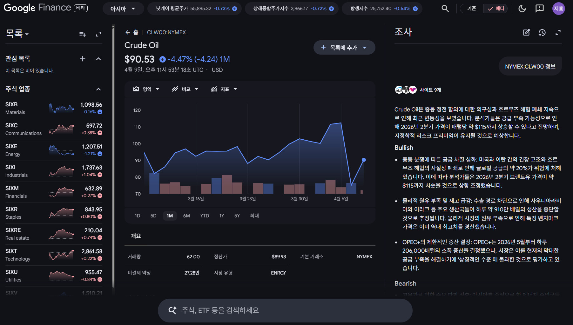Viewport: 573px width, 325px height.
Task: Click the SIXE Energy sparkline chart
Action: coord(62,150)
